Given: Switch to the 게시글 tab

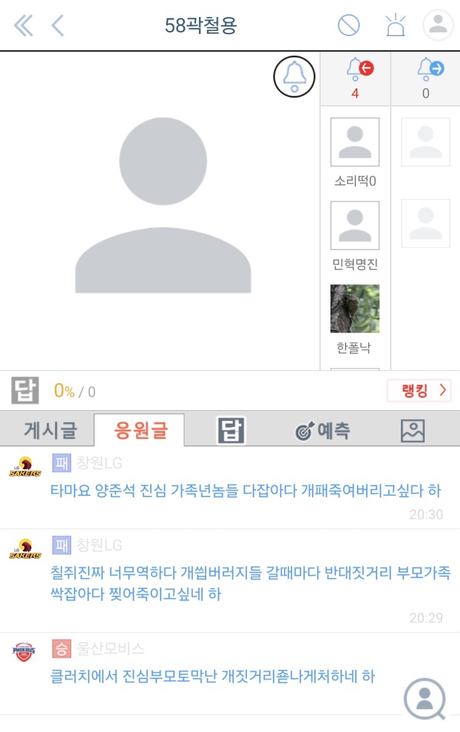Looking at the screenshot, I should point(51,430).
